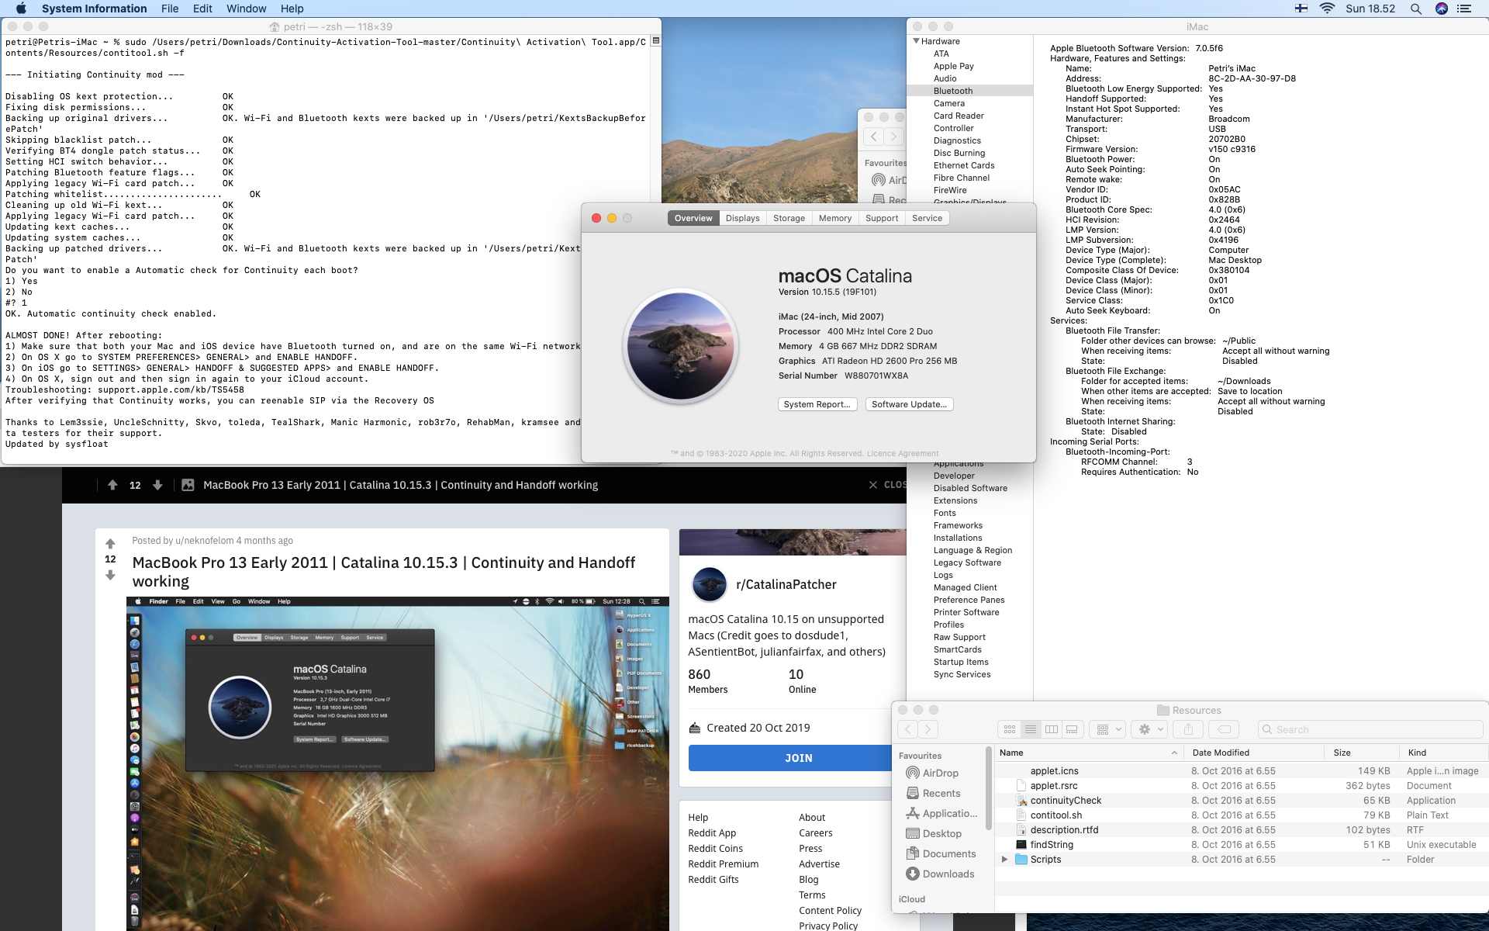The height and width of the screenshot is (931, 1489).
Task: Click the Edit Tags button in Finder toolbar
Action: click(x=1224, y=729)
